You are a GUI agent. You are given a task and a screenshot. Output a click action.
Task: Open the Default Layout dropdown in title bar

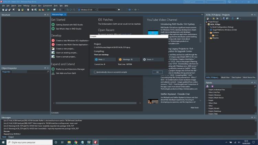pyautogui.click(x=194, y=2)
